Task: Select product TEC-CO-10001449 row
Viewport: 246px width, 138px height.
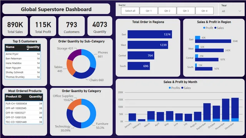Action: 24,122
